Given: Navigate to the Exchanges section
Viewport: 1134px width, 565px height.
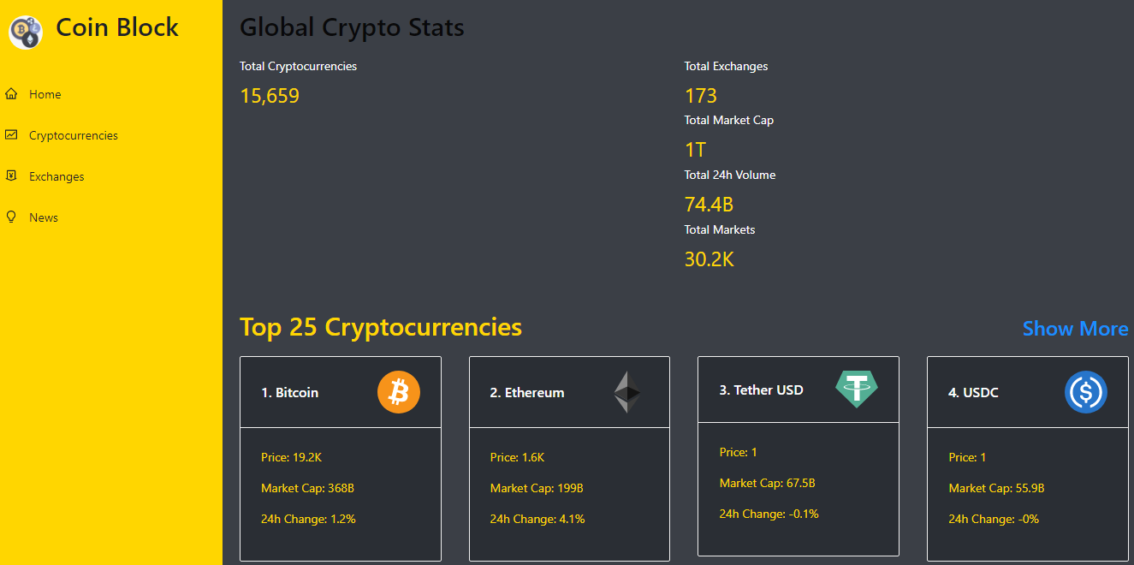Looking at the screenshot, I should [x=57, y=175].
